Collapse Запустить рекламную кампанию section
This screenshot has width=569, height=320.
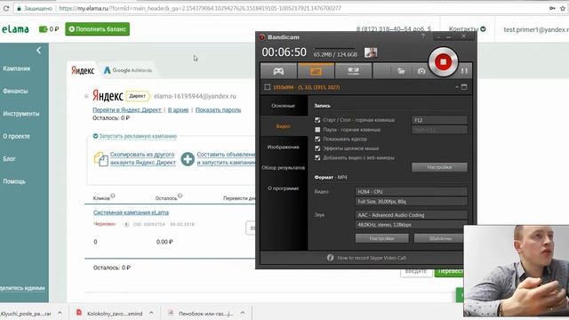134,136
